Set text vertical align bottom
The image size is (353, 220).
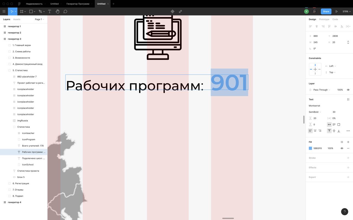pos(339,131)
